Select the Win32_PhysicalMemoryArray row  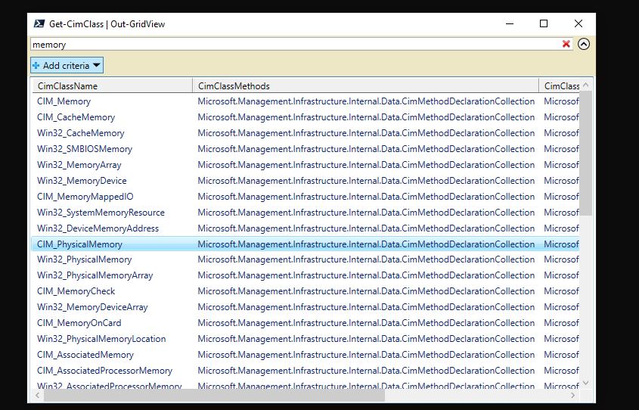[95, 275]
